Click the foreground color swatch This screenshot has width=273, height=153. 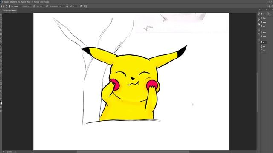[x=1, y=102]
